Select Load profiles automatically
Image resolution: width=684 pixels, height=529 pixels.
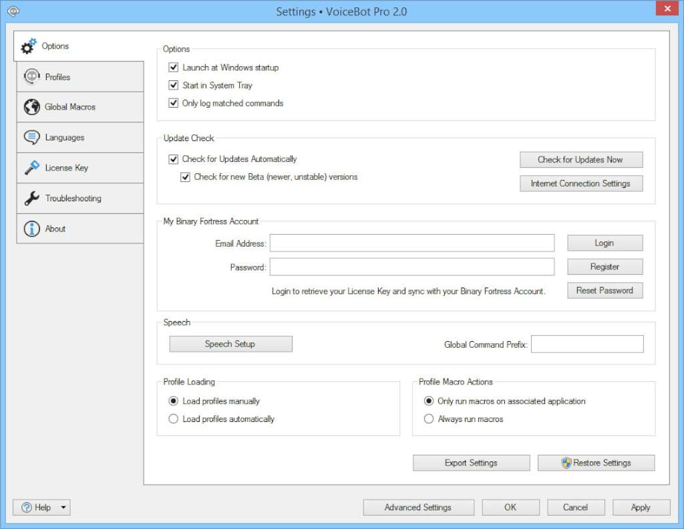click(172, 419)
